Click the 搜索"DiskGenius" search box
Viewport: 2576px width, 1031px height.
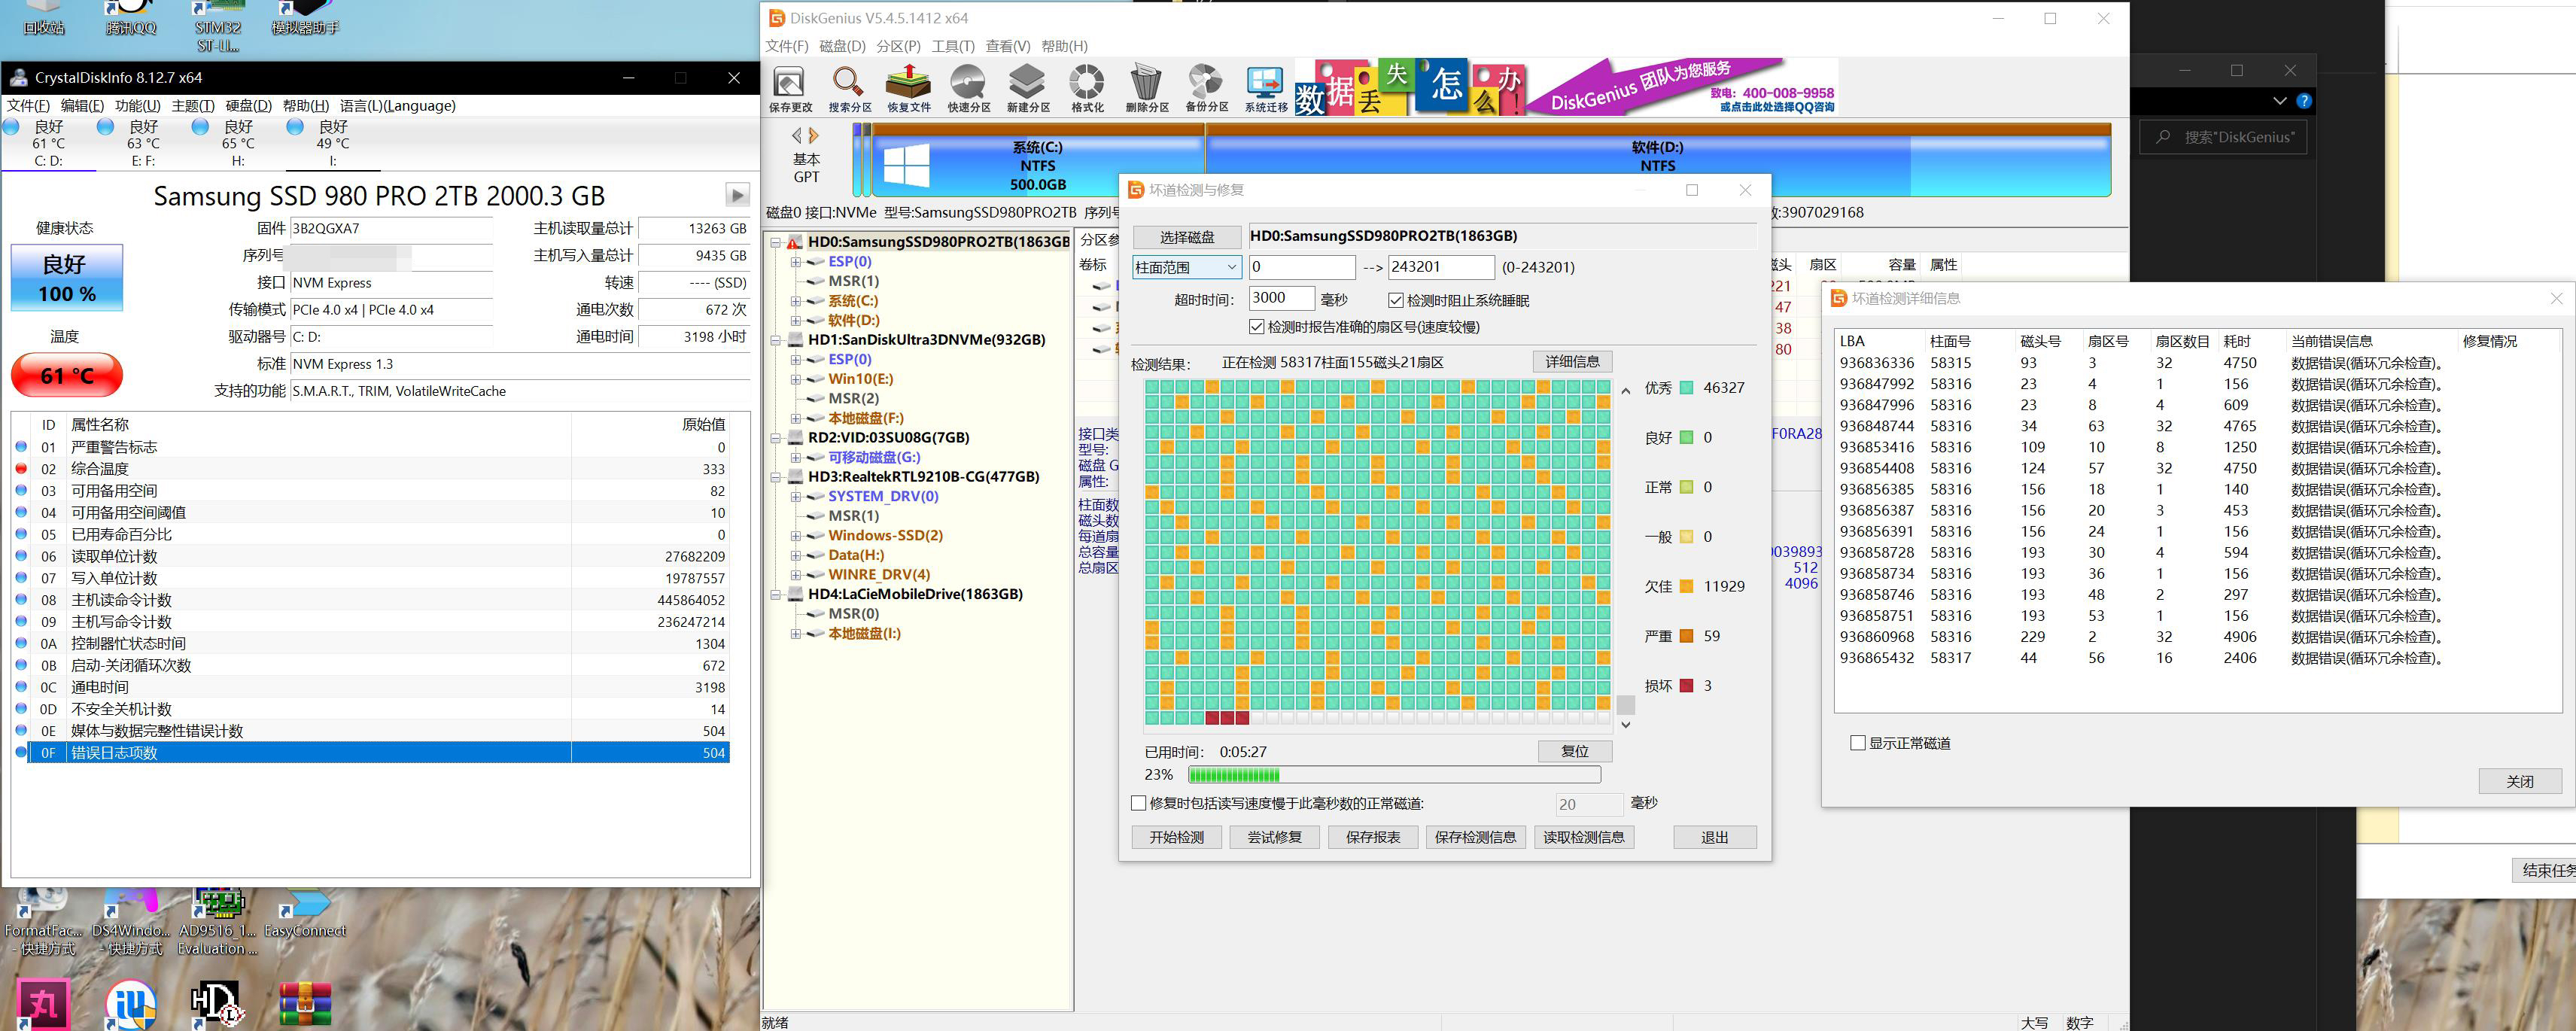coord(2223,137)
